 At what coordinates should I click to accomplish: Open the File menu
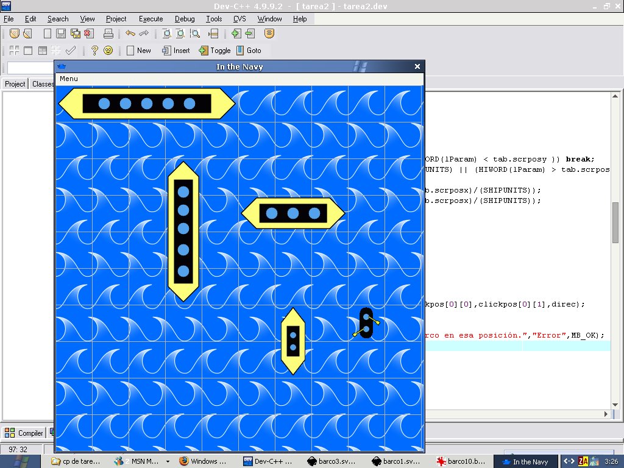[9, 19]
